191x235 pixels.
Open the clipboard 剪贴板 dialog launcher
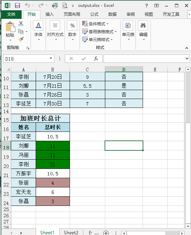[28, 48]
